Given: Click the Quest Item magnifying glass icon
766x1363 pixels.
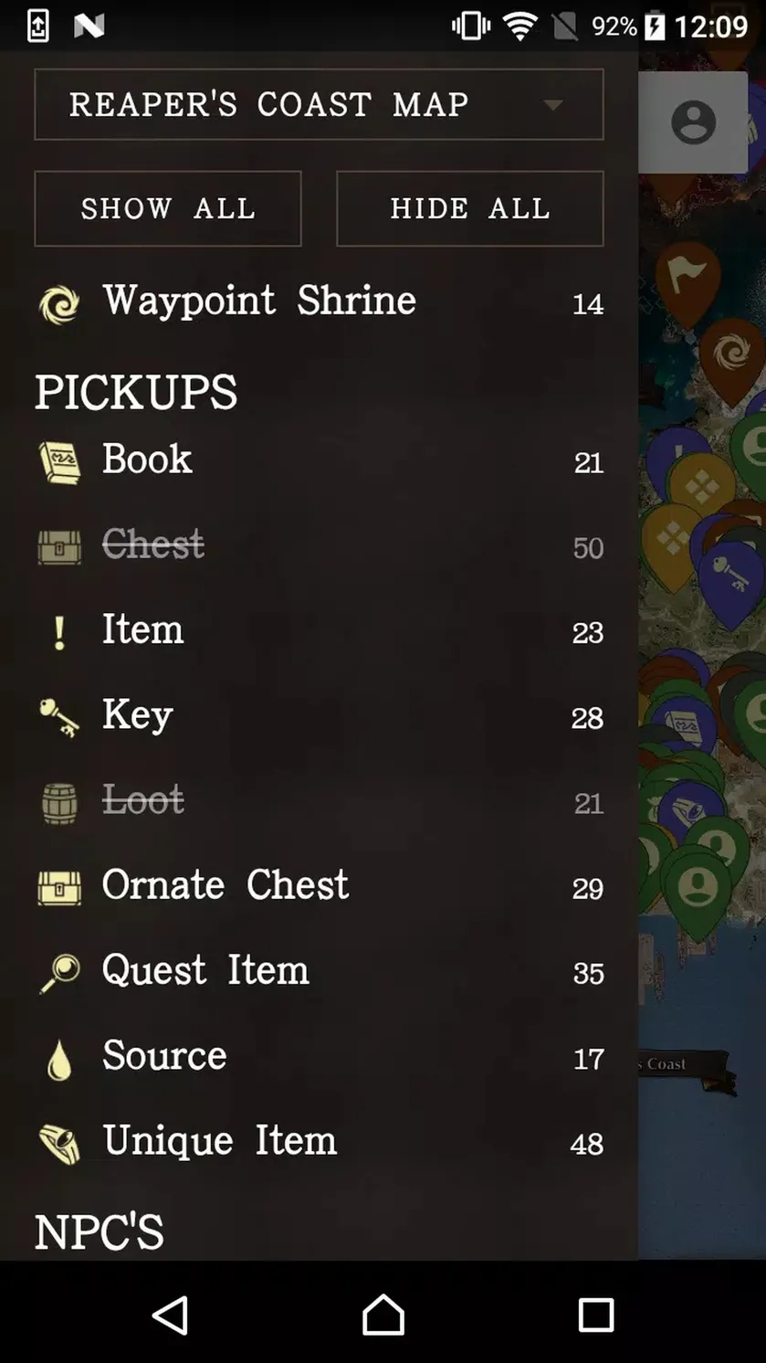Looking at the screenshot, I should [x=59, y=973].
